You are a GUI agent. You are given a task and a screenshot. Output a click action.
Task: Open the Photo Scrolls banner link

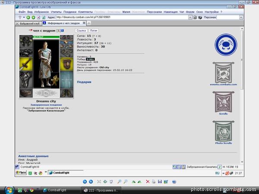[223, 132]
